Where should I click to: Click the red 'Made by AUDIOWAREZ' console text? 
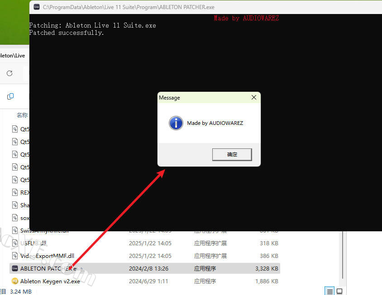(x=246, y=18)
